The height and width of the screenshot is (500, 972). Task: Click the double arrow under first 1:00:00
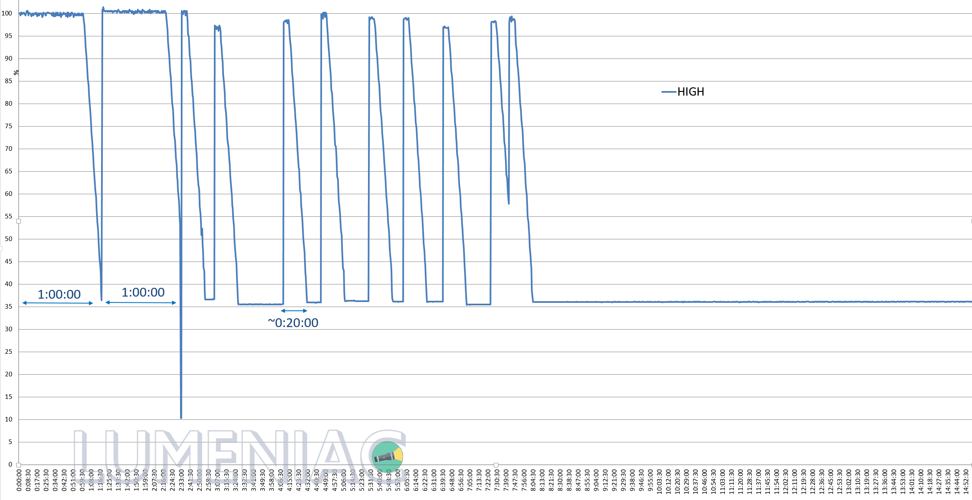(x=58, y=303)
